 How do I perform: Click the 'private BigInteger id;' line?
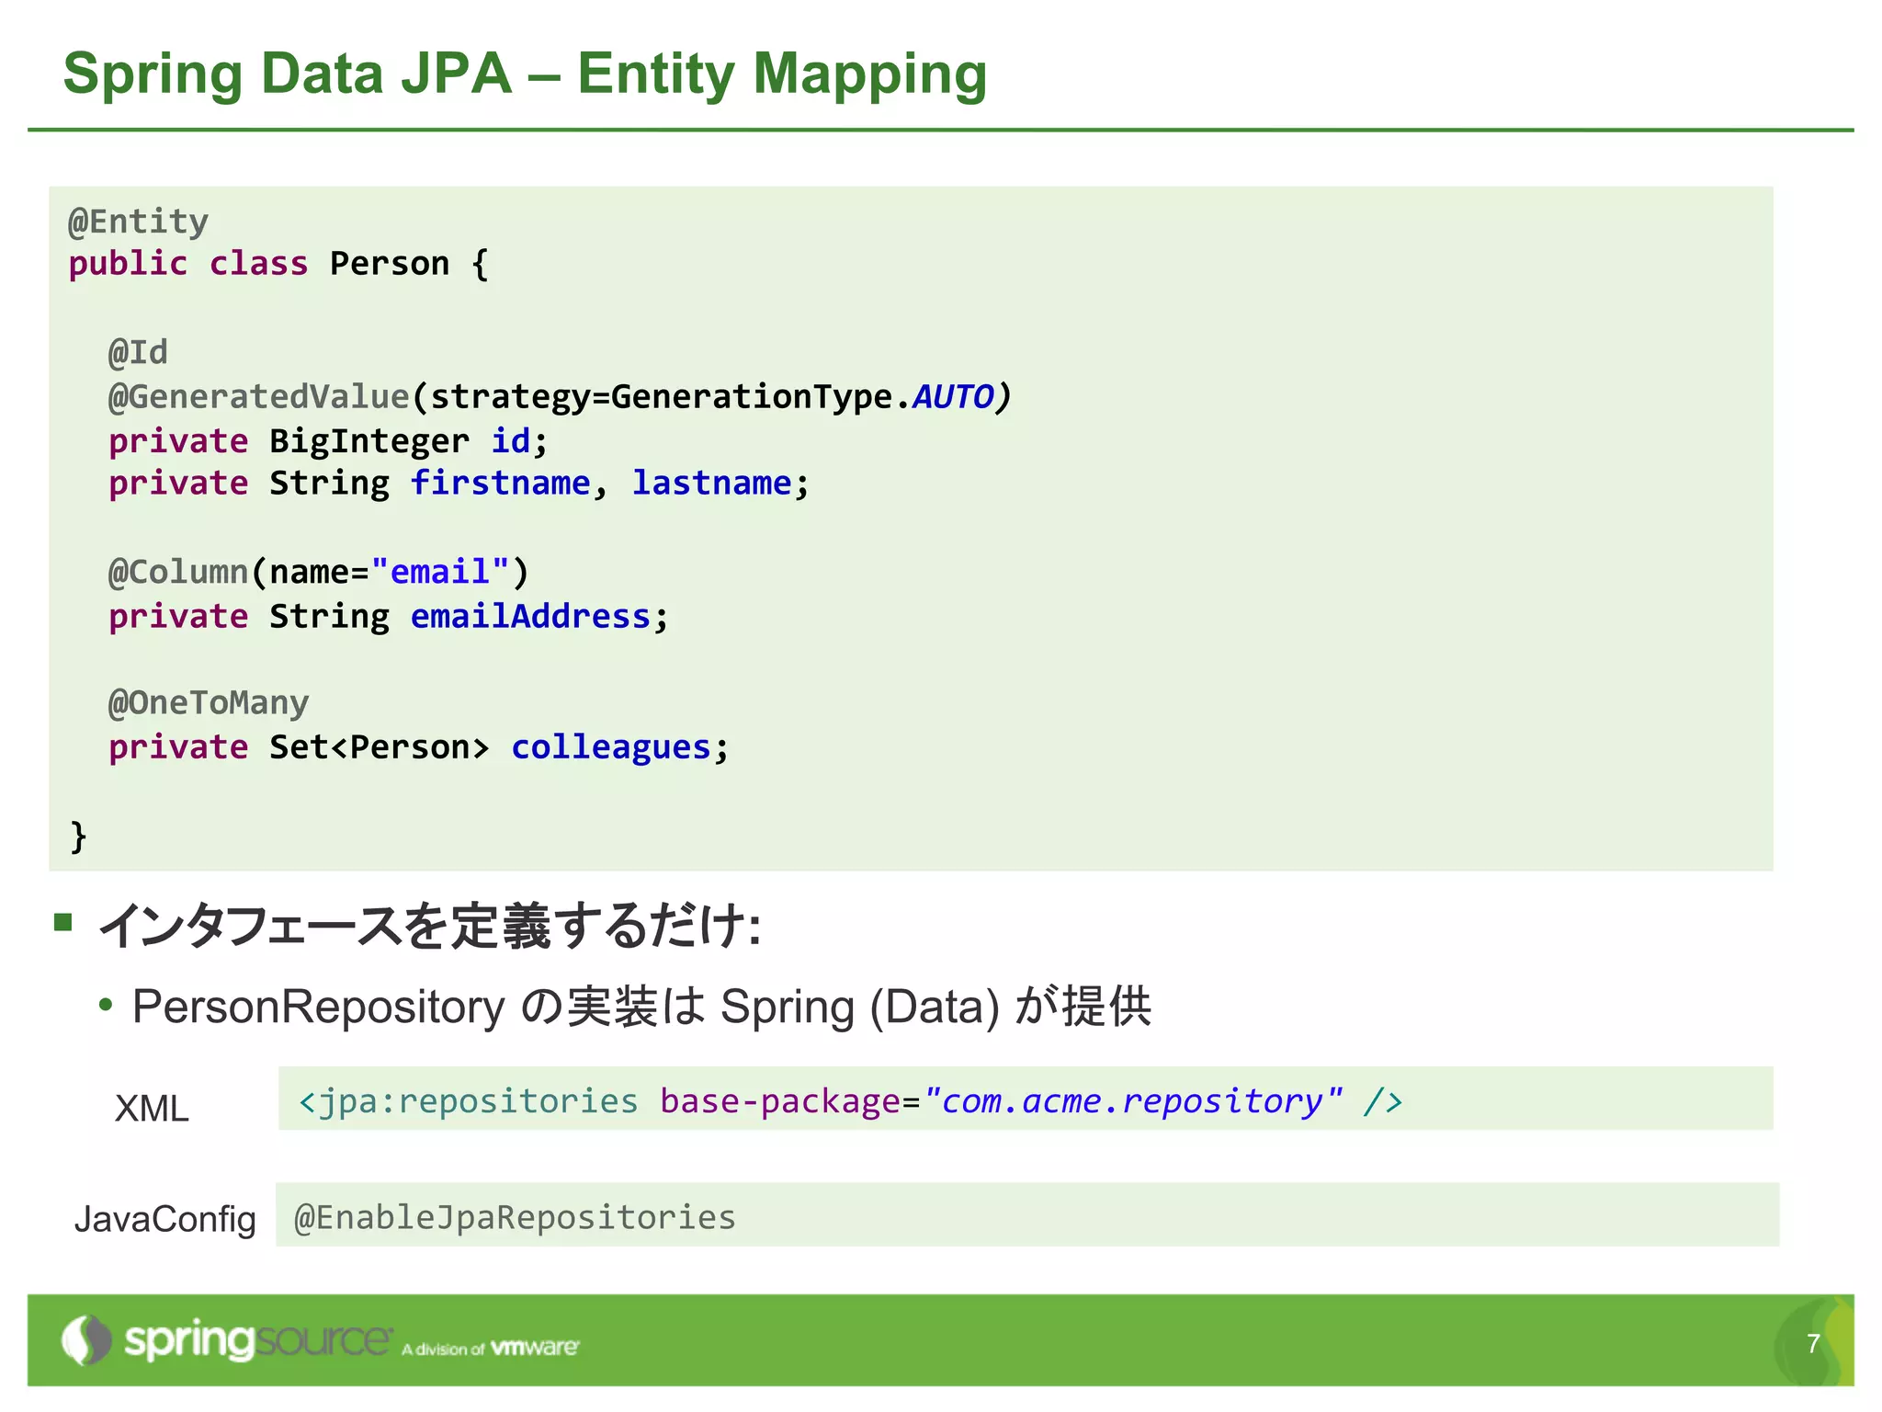(x=328, y=440)
